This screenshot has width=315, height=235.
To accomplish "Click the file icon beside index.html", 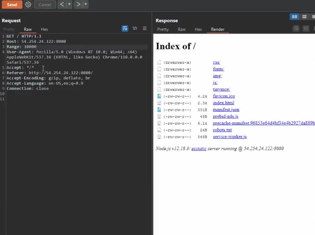I will (159, 103).
